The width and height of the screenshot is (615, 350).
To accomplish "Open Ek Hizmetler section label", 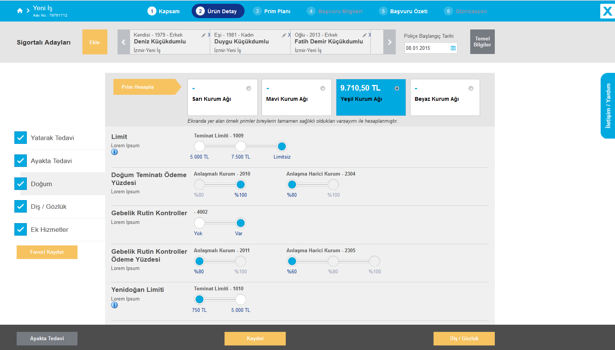I will 50,230.
